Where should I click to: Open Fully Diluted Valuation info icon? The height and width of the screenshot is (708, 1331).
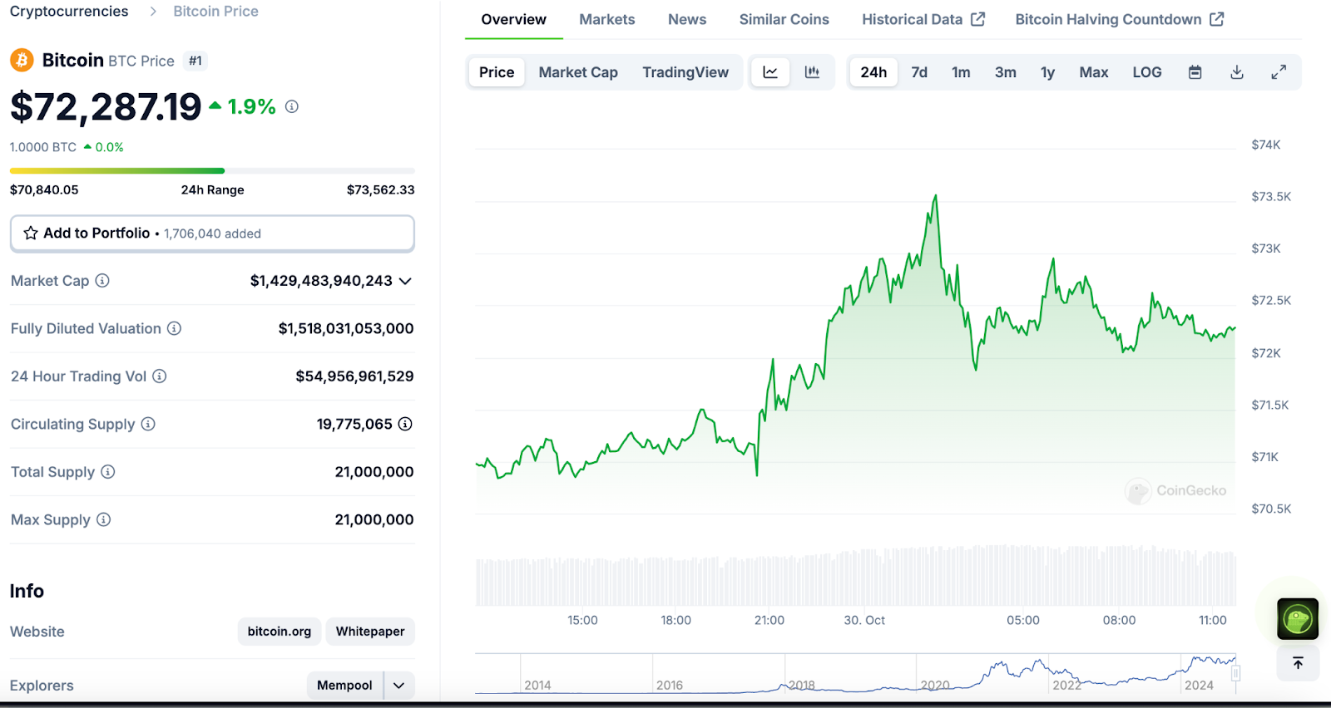pyautogui.click(x=174, y=328)
